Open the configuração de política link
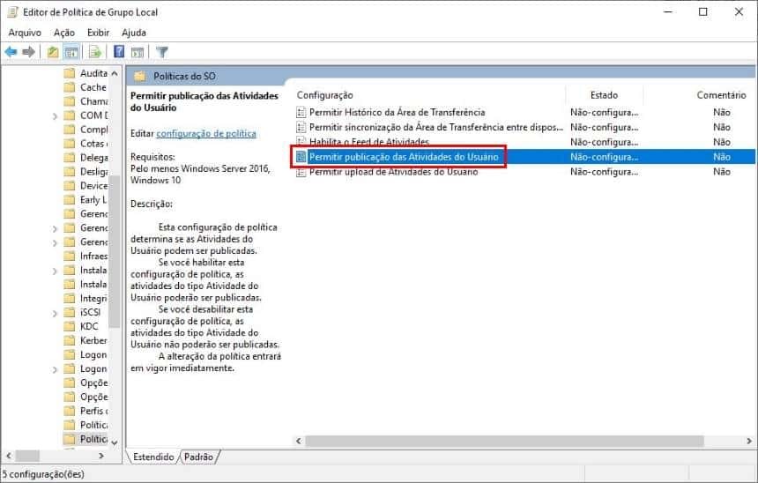This screenshot has height=483, width=758. click(x=206, y=133)
